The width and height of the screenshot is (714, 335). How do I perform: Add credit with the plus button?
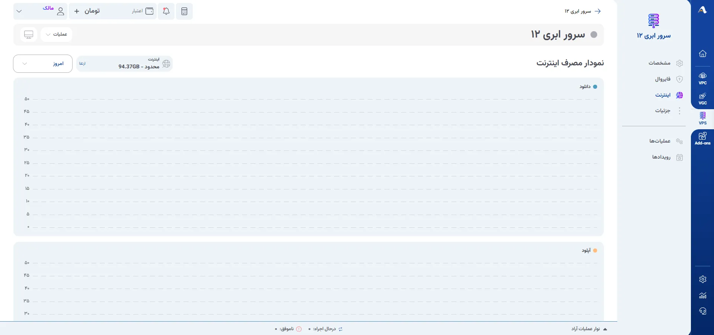tap(77, 11)
